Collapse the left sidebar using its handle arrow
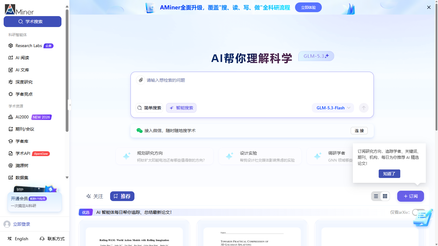 click(x=70, y=105)
